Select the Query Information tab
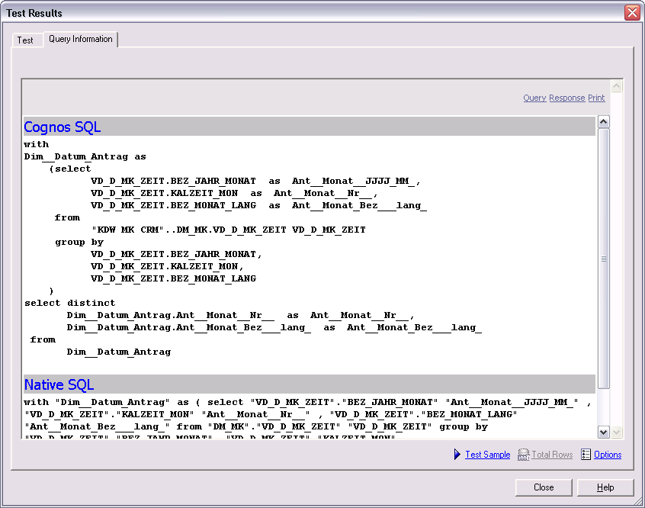 click(x=80, y=39)
